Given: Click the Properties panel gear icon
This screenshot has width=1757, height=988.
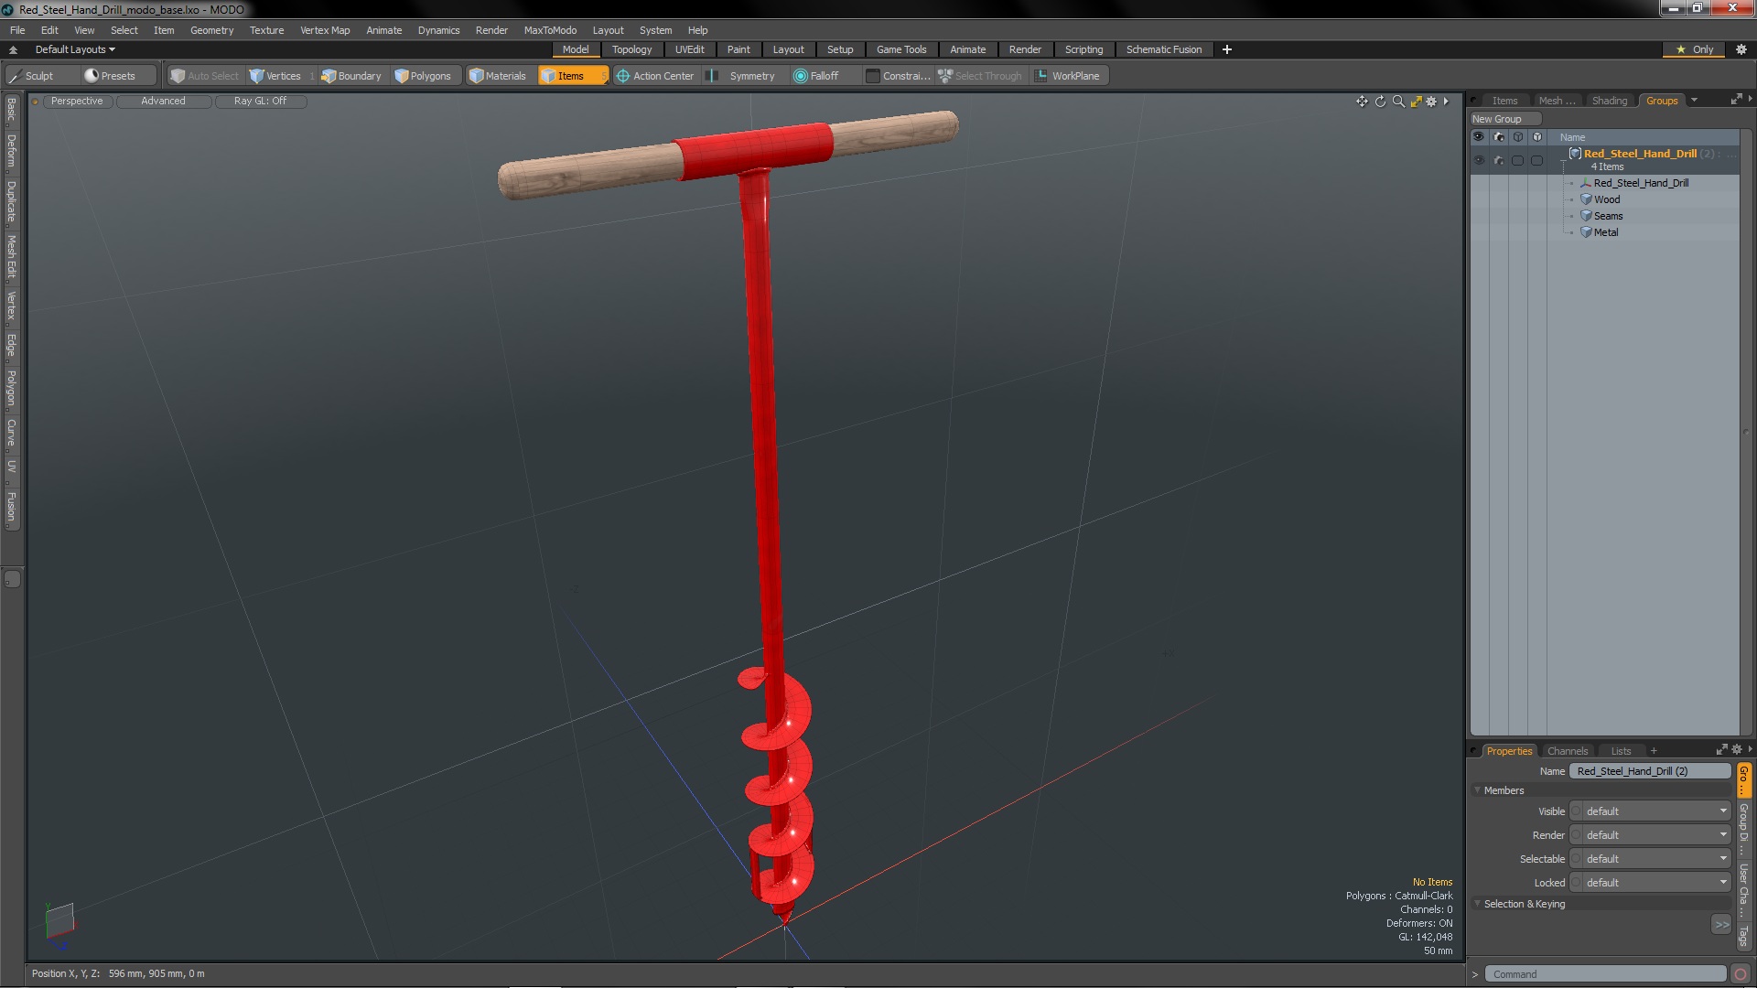Looking at the screenshot, I should 1737,749.
